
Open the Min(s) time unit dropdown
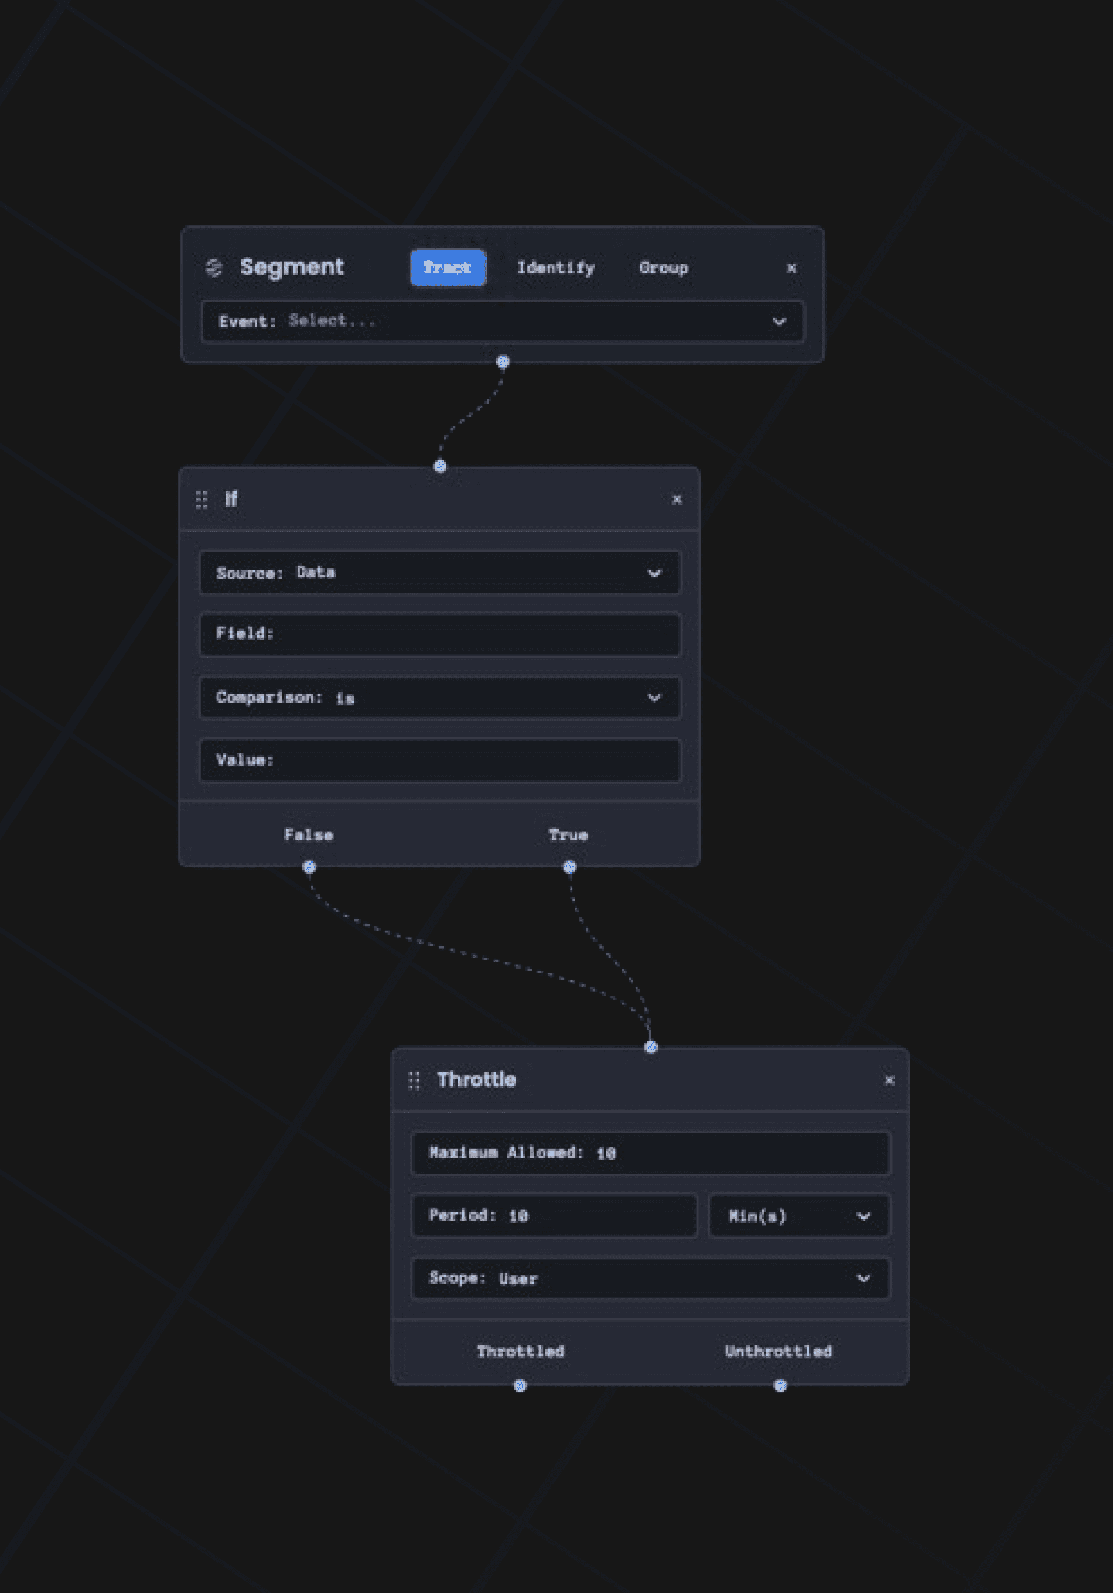click(800, 1216)
